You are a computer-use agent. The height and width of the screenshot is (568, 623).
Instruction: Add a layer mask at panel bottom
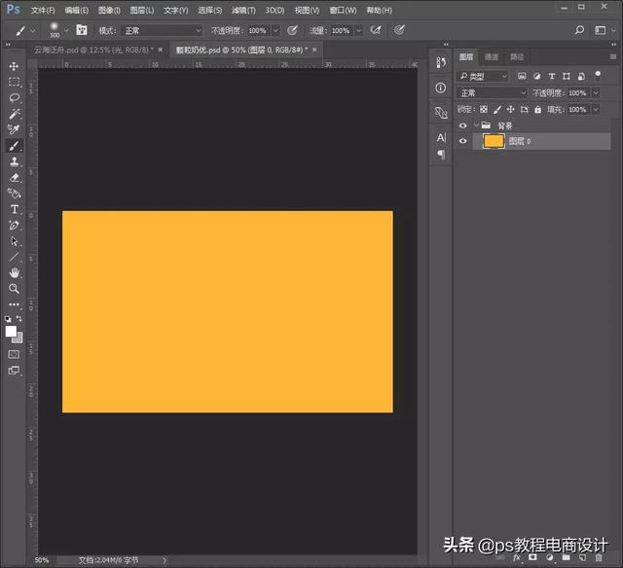point(532,557)
